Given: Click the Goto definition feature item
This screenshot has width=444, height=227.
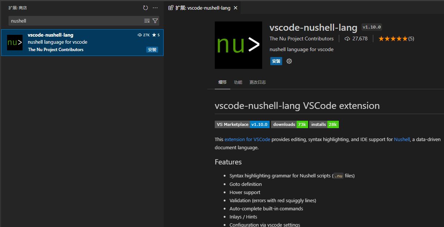Looking at the screenshot, I should coord(246,184).
